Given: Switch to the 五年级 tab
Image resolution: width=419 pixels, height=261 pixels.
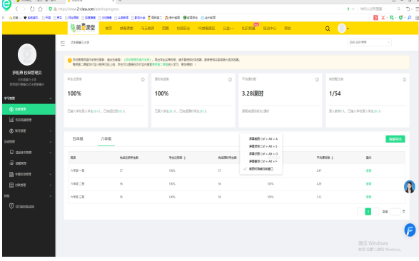Looking at the screenshot, I should (78, 139).
